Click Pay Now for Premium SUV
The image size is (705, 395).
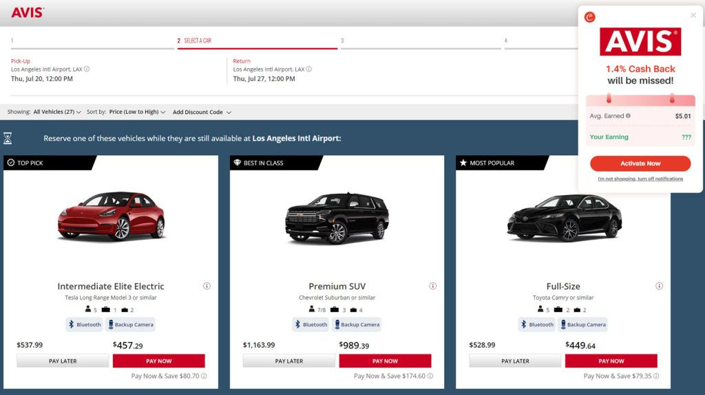click(x=385, y=361)
